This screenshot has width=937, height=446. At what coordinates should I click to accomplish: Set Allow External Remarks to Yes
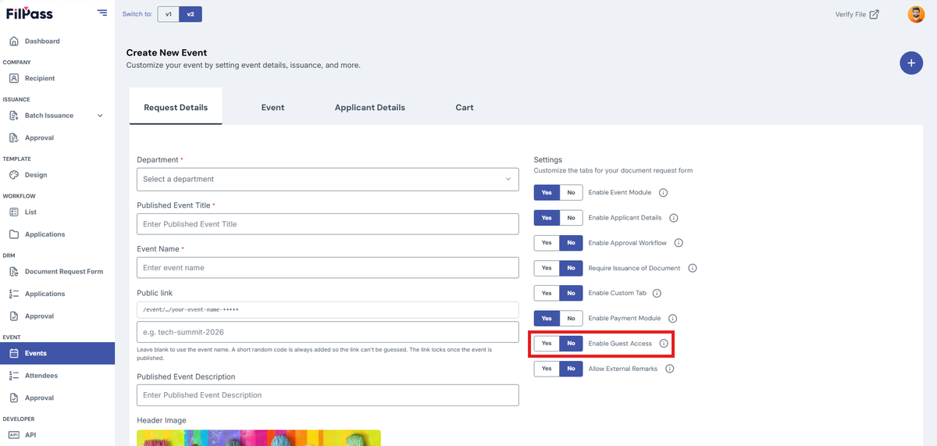547,368
